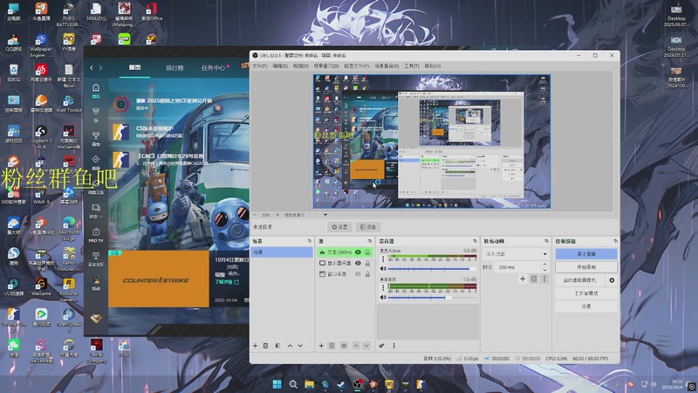Open Settings button at Controls bottom
Screen dimensions: 698x393
[585, 307]
